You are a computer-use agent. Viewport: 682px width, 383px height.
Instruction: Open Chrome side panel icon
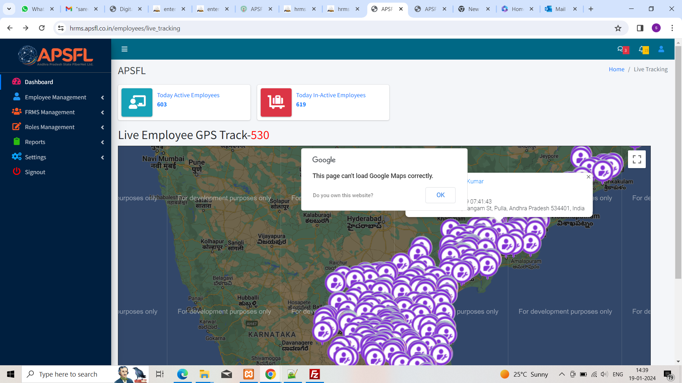click(640, 28)
